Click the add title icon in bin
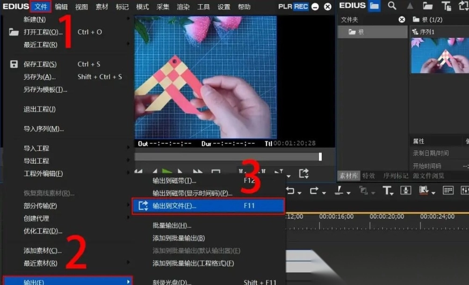The image size is (469, 285). click(x=447, y=6)
